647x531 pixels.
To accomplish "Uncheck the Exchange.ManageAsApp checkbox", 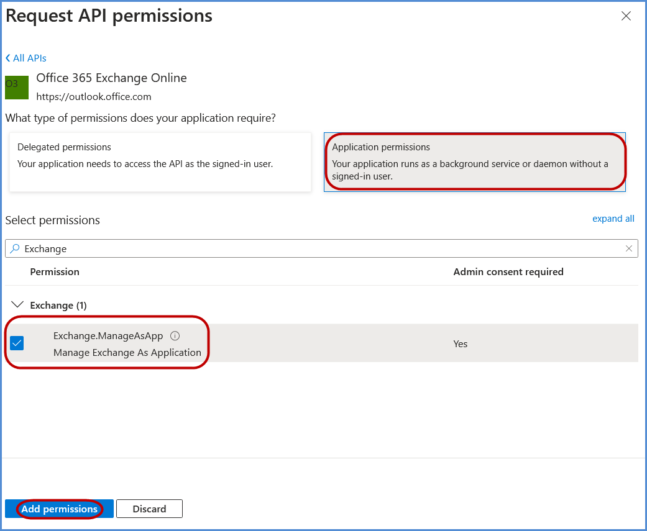I will pyautogui.click(x=17, y=343).
